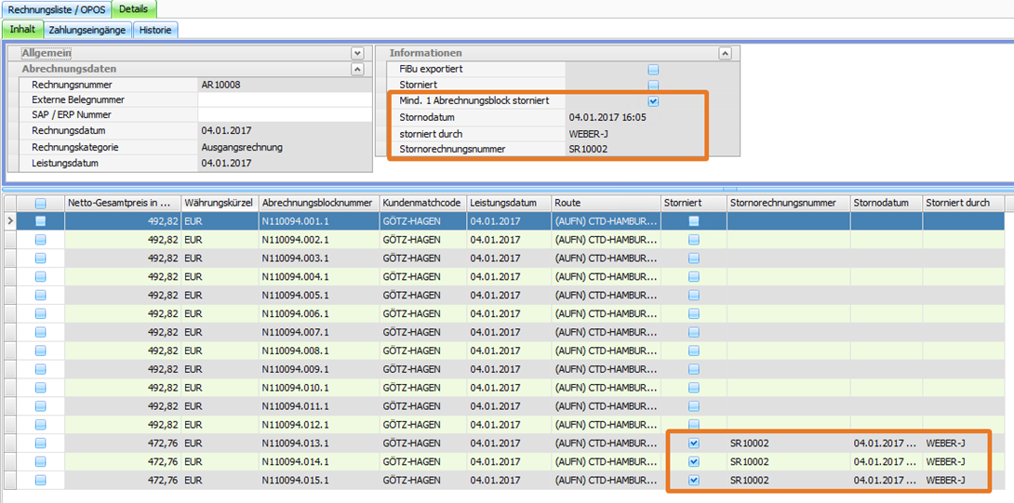Uncheck Storniert box in row N110094.013.1

(x=693, y=443)
